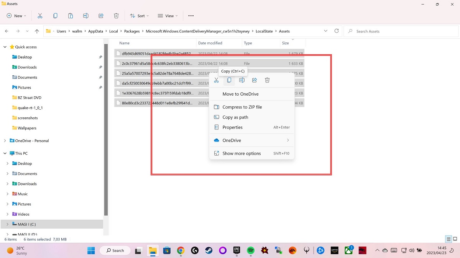Select the Rename icon in the context menu
460x258 pixels.
(242, 80)
